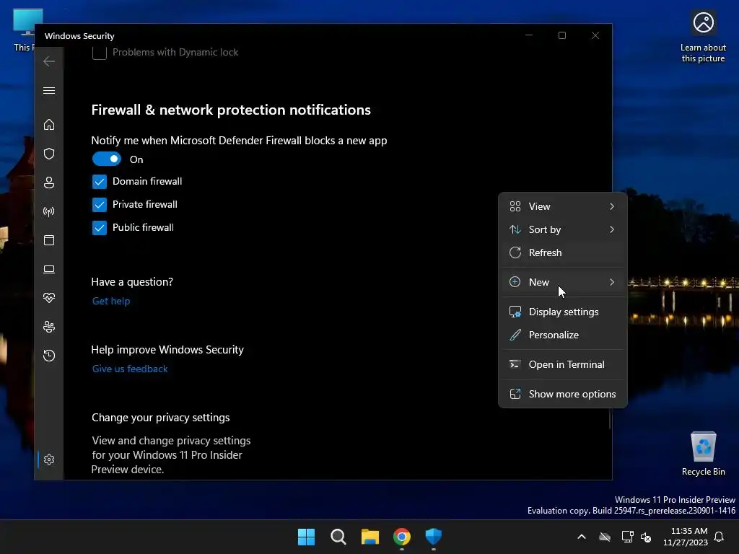Select the This PC desktop icon
Screen dimensions: 739x554
pyautogui.click(x=25, y=30)
